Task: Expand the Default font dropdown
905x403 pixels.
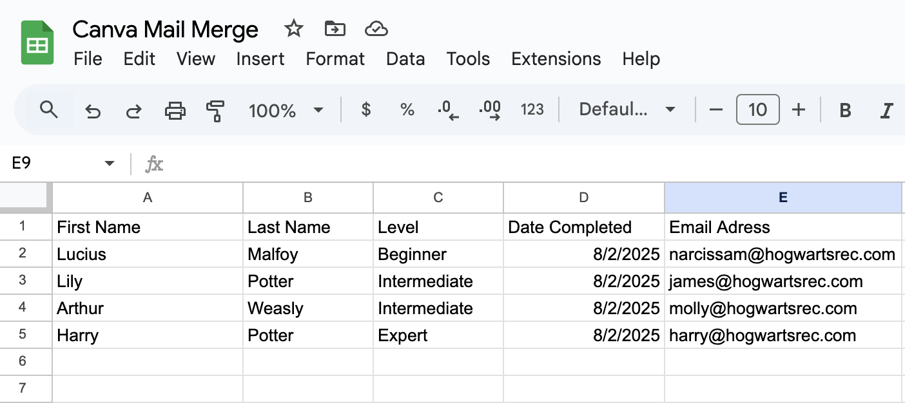Action: [x=627, y=110]
